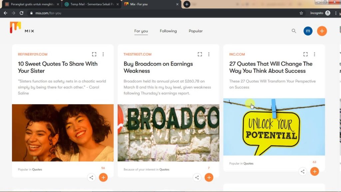Click the 56 count on Refinery29 card
Viewport: 341px width, 192px height.
coord(103,168)
